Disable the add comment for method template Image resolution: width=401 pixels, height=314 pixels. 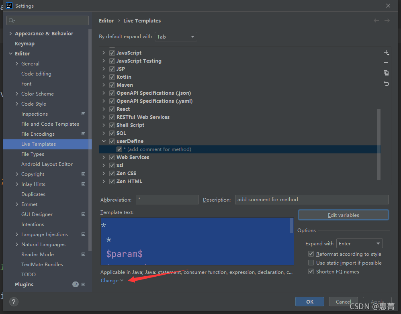[119, 149]
